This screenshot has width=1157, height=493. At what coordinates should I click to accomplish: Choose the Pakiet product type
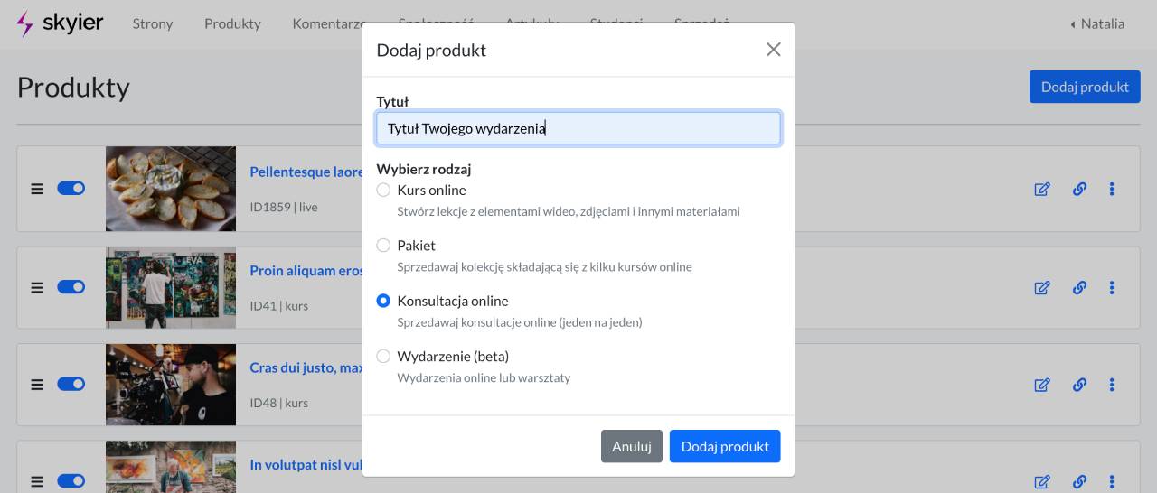pyautogui.click(x=383, y=246)
